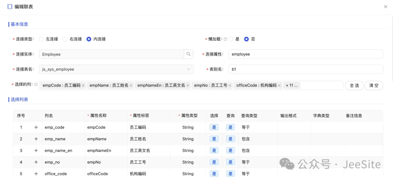This screenshot has height=180, width=393.
Task: Click the search icon in 连接实体 field
Action: click(188, 54)
